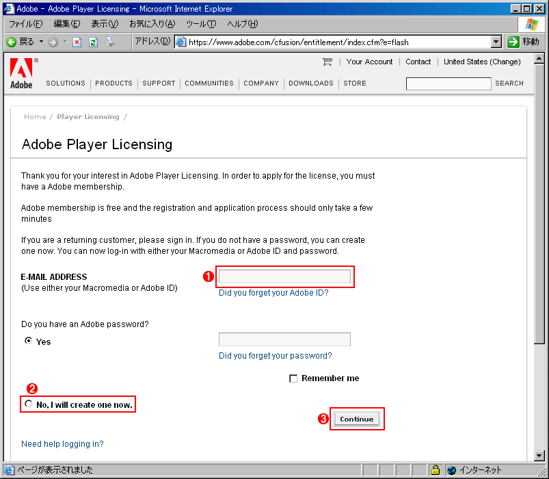The image size is (549, 479).
Task: Click the page icon in address bar
Action: [180, 42]
